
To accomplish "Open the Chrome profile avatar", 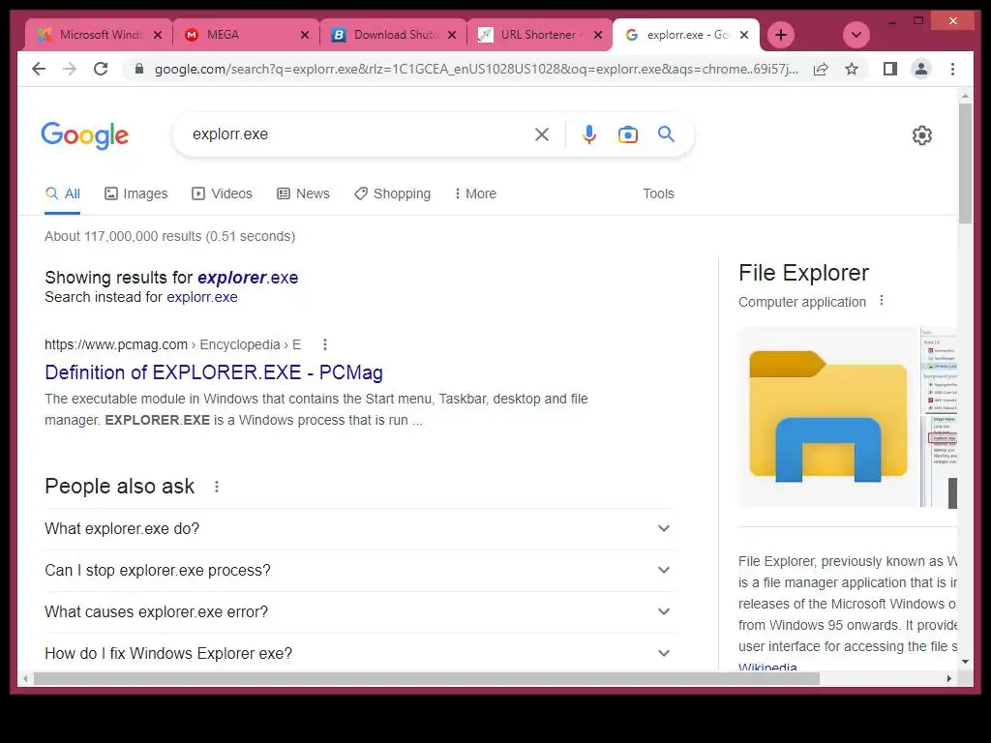I will pyautogui.click(x=921, y=69).
